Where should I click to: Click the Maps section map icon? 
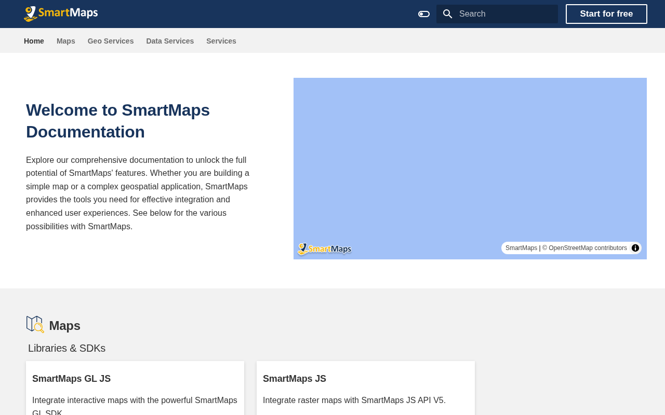35,325
